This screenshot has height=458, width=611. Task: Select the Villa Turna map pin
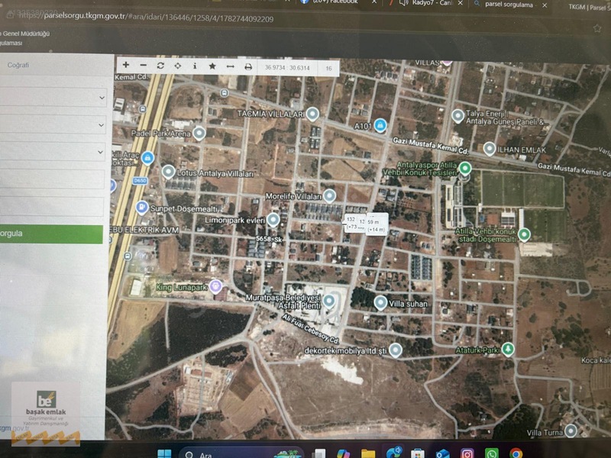pos(571,431)
